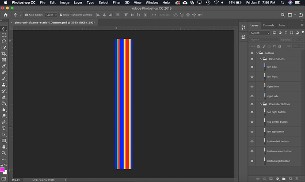Open macOS Spotlight search
Viewport: 305px width, 182px height.
pos(282,3)
